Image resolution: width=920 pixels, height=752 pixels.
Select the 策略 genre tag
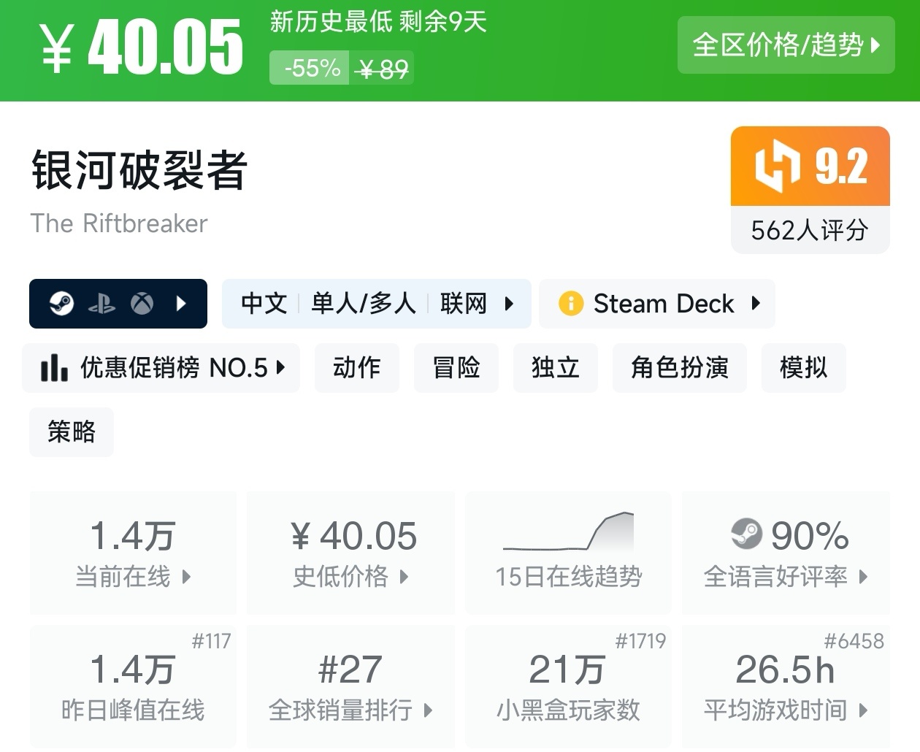coord(72,432)
